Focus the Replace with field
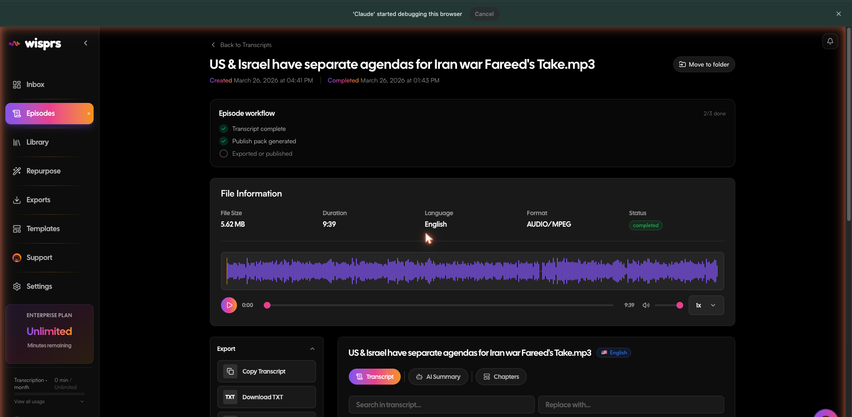 click(x=631, y=405)
